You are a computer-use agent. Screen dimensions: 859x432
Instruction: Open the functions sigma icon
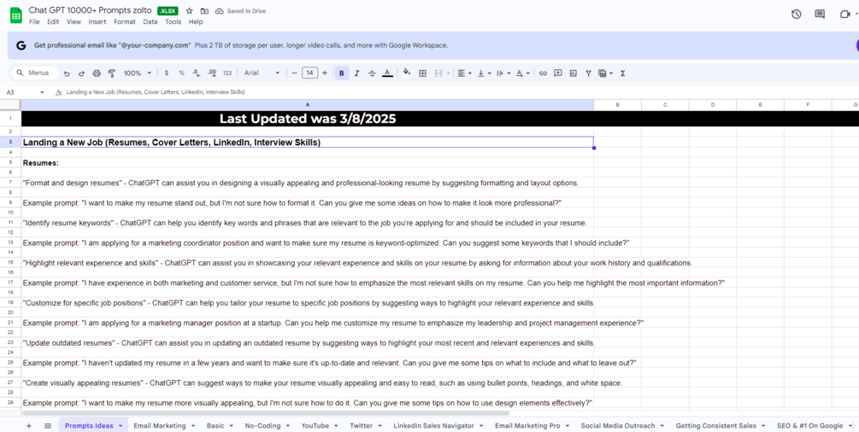(623, 73)
